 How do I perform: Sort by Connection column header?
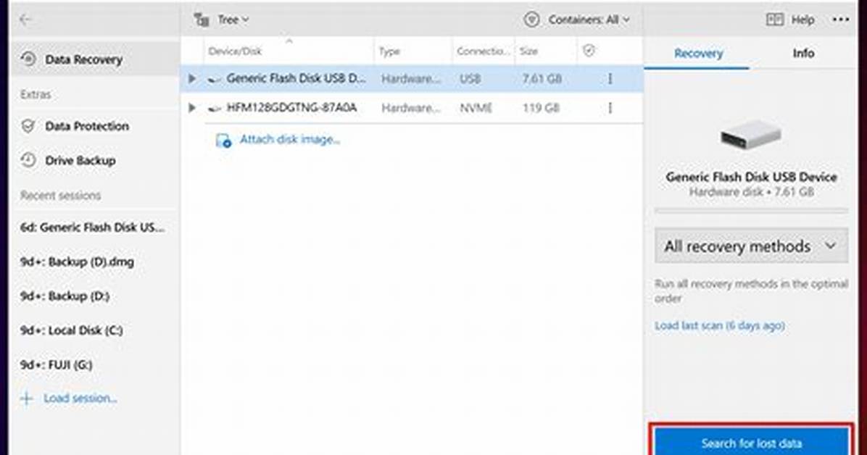point(483,51)
